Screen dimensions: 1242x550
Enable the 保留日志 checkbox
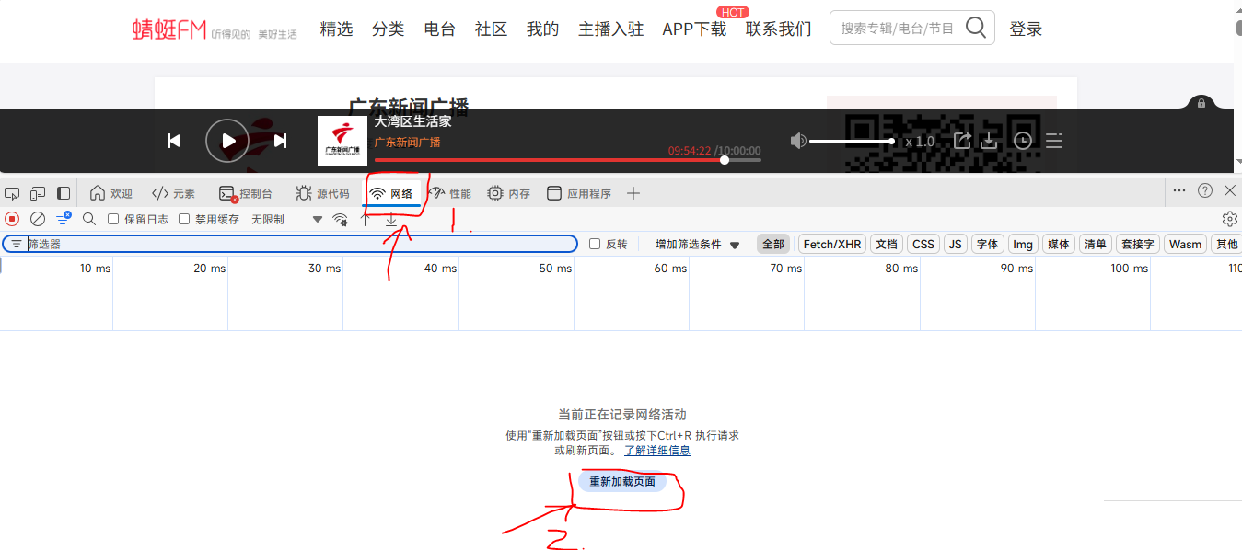(113, 219)
